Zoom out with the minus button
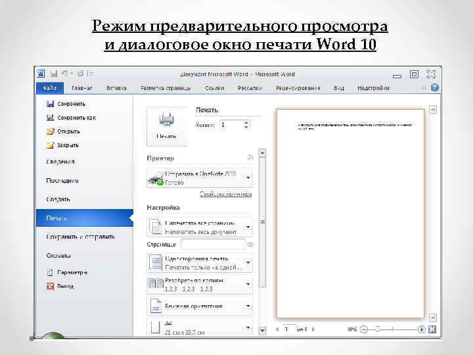Screen dimensions: 473x355 364,329
